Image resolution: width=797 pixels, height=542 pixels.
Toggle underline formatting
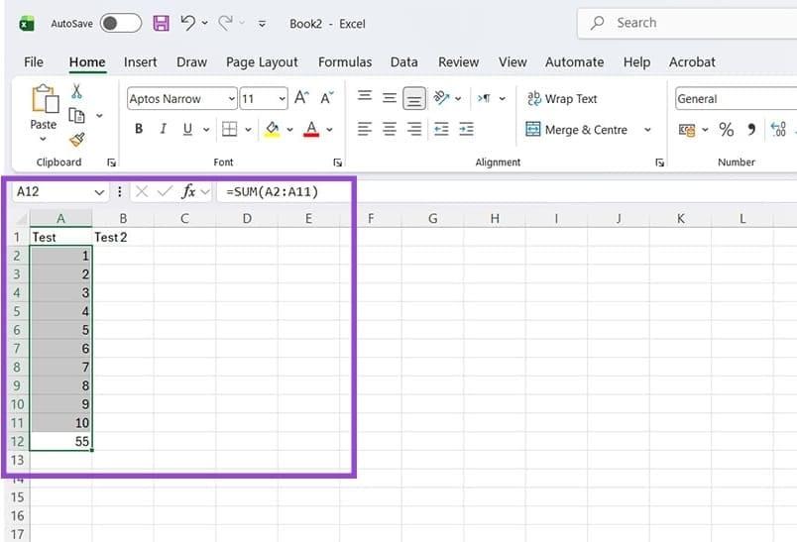pos(187,129)
